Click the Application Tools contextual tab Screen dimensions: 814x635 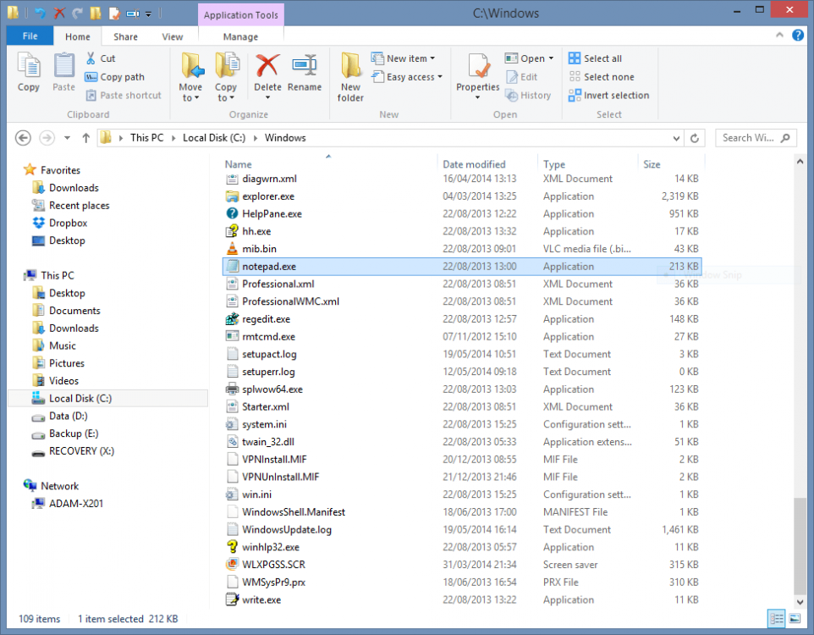tap(241, 15)
